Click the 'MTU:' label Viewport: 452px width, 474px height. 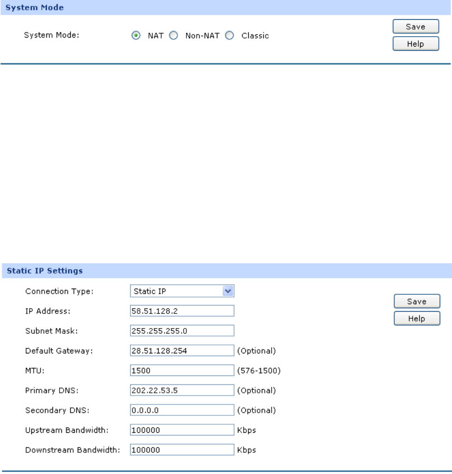click(x=35, y=371)
